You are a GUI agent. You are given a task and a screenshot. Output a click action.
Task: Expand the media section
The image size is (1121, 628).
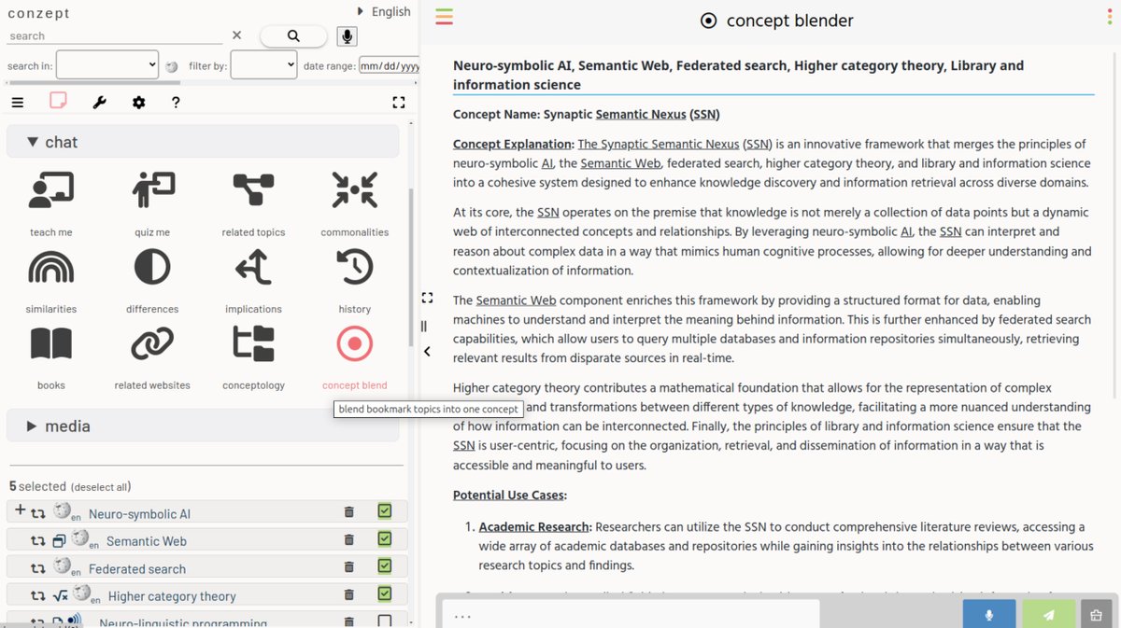[x=203, y=426]
